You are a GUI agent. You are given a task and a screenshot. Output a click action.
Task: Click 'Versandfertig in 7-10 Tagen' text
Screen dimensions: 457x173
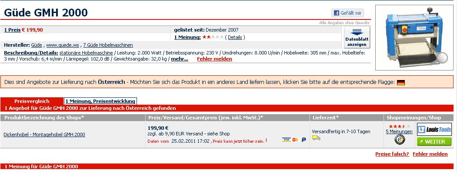click(x=341, y=131)
